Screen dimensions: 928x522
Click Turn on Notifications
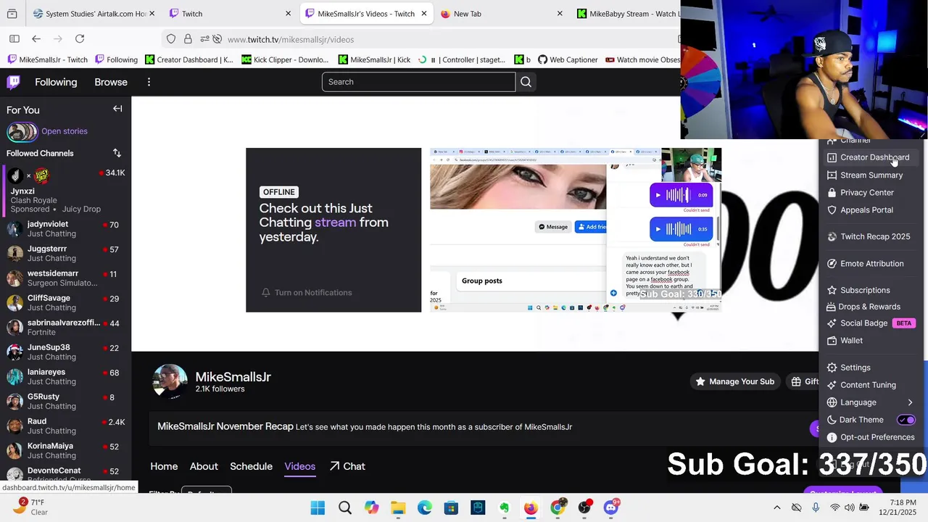pyautogui.click(x=307, y=292)
